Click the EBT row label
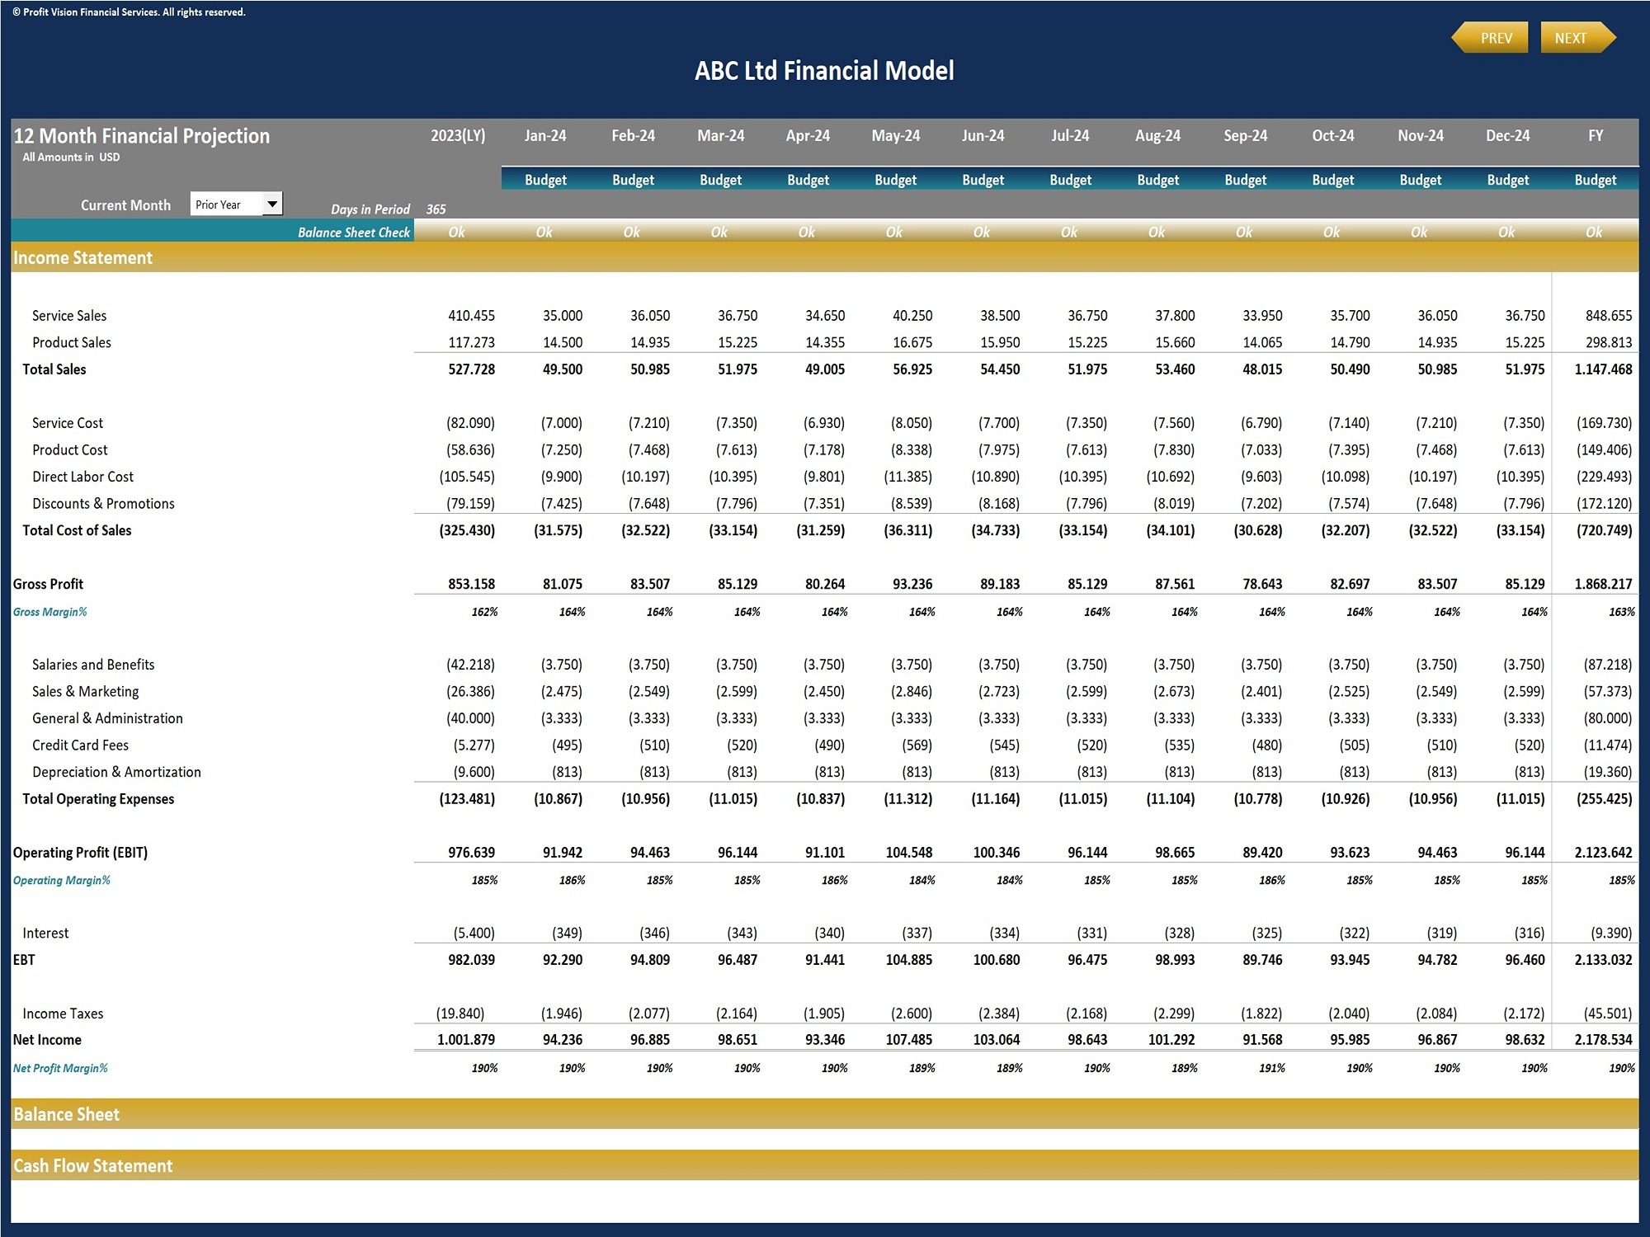The image size is (1650, 1237). pos(24,960)
